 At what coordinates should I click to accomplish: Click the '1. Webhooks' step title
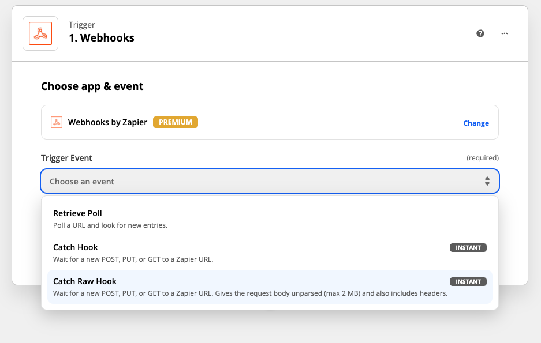[102, 38]
